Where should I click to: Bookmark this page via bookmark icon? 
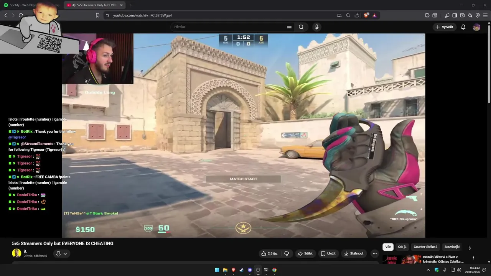97,15
